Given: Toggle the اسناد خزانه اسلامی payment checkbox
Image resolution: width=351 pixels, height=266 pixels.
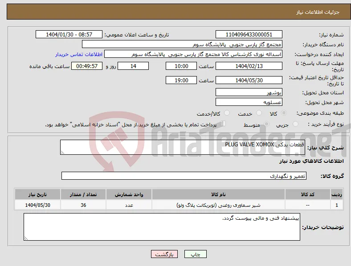Looking at the screenshot, I should [223, 124].
